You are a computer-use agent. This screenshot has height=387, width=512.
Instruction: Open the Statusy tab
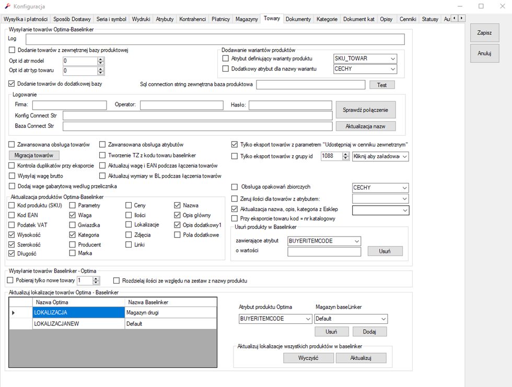(430, 19)
